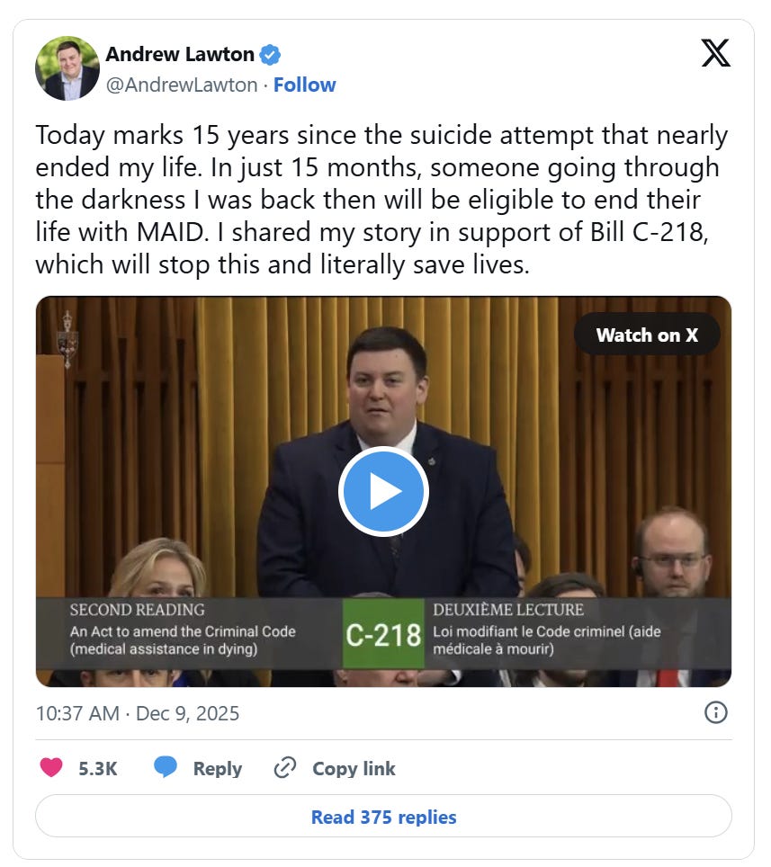Click the Reply text label
Viewport: 771px width, 867px height.
218,769
